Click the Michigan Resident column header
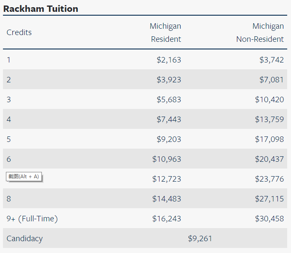291x253 pixels. [x=165, y=33]
